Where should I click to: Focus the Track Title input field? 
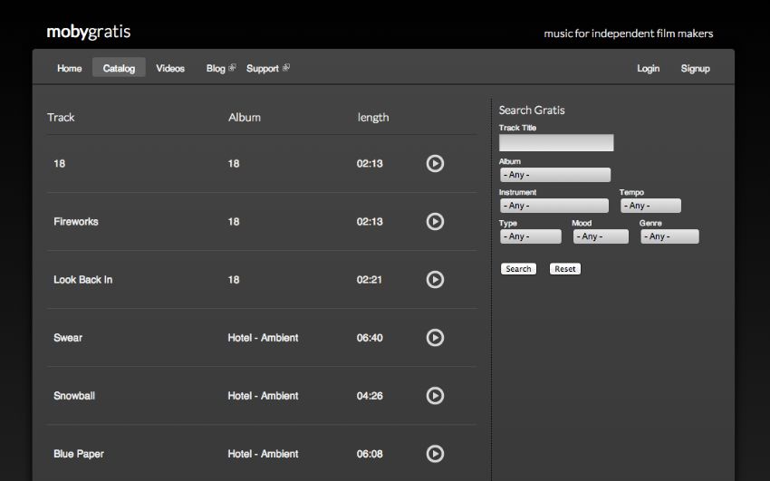[556, 143]
